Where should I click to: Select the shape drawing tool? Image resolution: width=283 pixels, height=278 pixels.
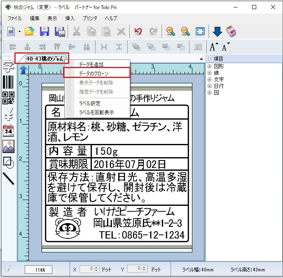[x=8, y=163]
